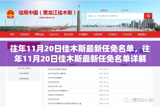Image resolution: width=160 pixels, height=107 pixels.
Task: Open the 政策法规 menu item
Action: (39, 35)
